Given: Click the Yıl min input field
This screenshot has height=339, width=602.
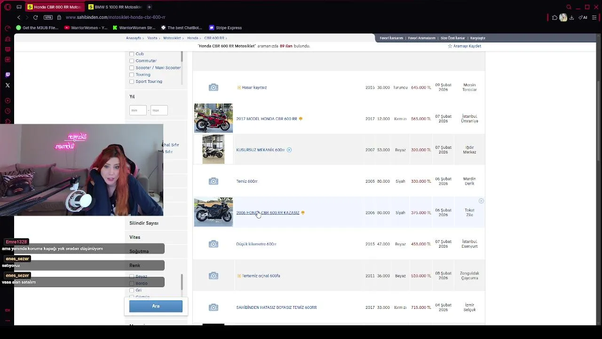Looking at the screenshot, I should [x=138, y=110].
